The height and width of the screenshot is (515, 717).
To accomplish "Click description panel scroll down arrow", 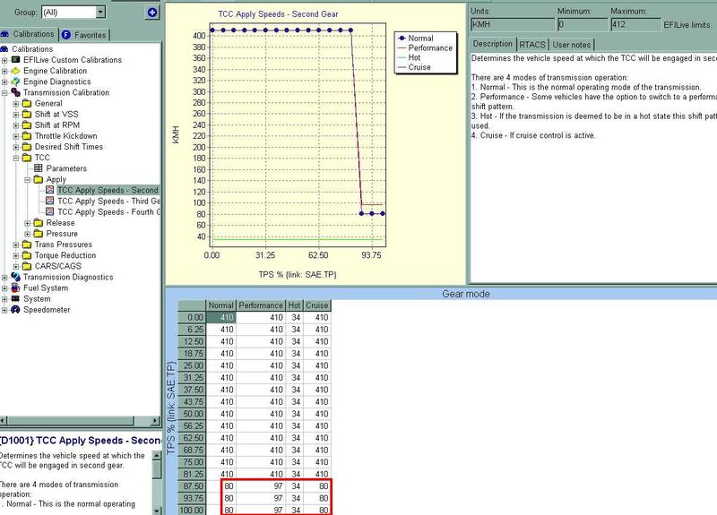I will pos(156,511).
